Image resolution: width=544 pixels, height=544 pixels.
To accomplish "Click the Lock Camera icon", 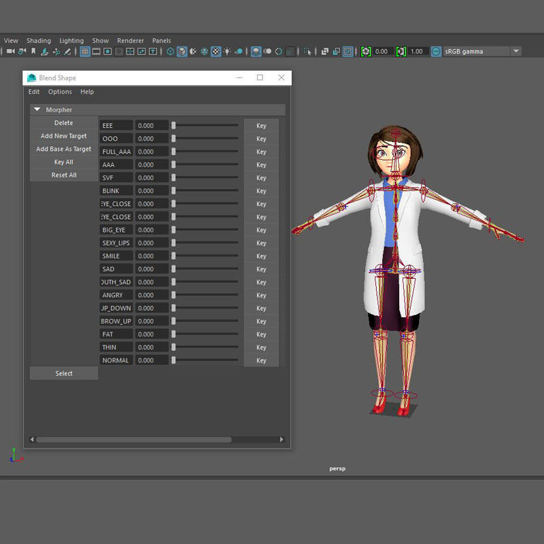I will 22,52.
